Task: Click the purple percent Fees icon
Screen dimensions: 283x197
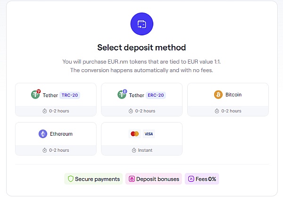Action: pyautogui.click(x=191, y=179)
